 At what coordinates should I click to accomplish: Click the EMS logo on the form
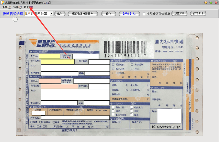point(42,43)
